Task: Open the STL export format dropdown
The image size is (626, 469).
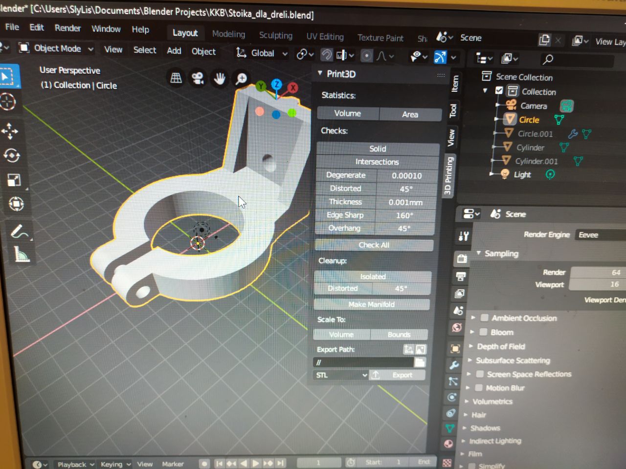Action: 340,375
